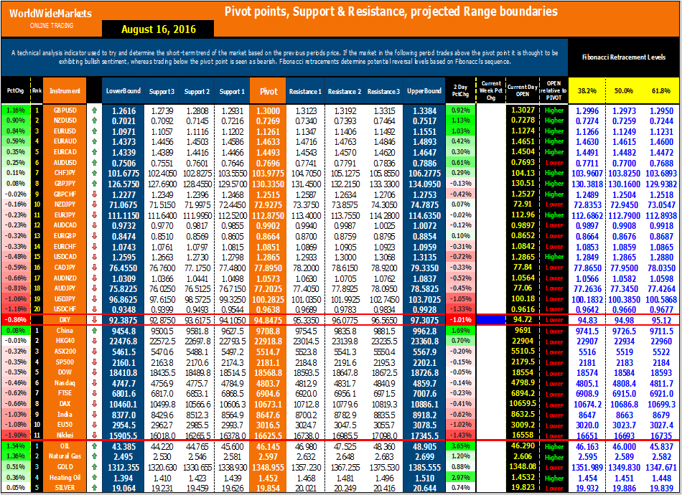Click the Current Day OPEN column header
This screenshot has height=495, width=682.
523,90
